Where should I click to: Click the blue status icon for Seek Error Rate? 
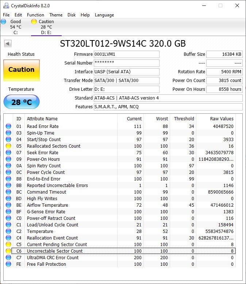click(8, 152)
